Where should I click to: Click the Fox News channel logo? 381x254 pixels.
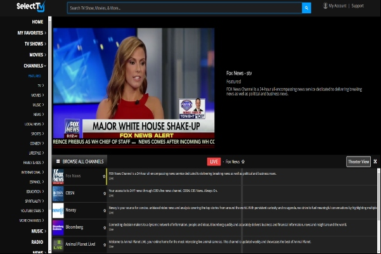coord(58,177)
